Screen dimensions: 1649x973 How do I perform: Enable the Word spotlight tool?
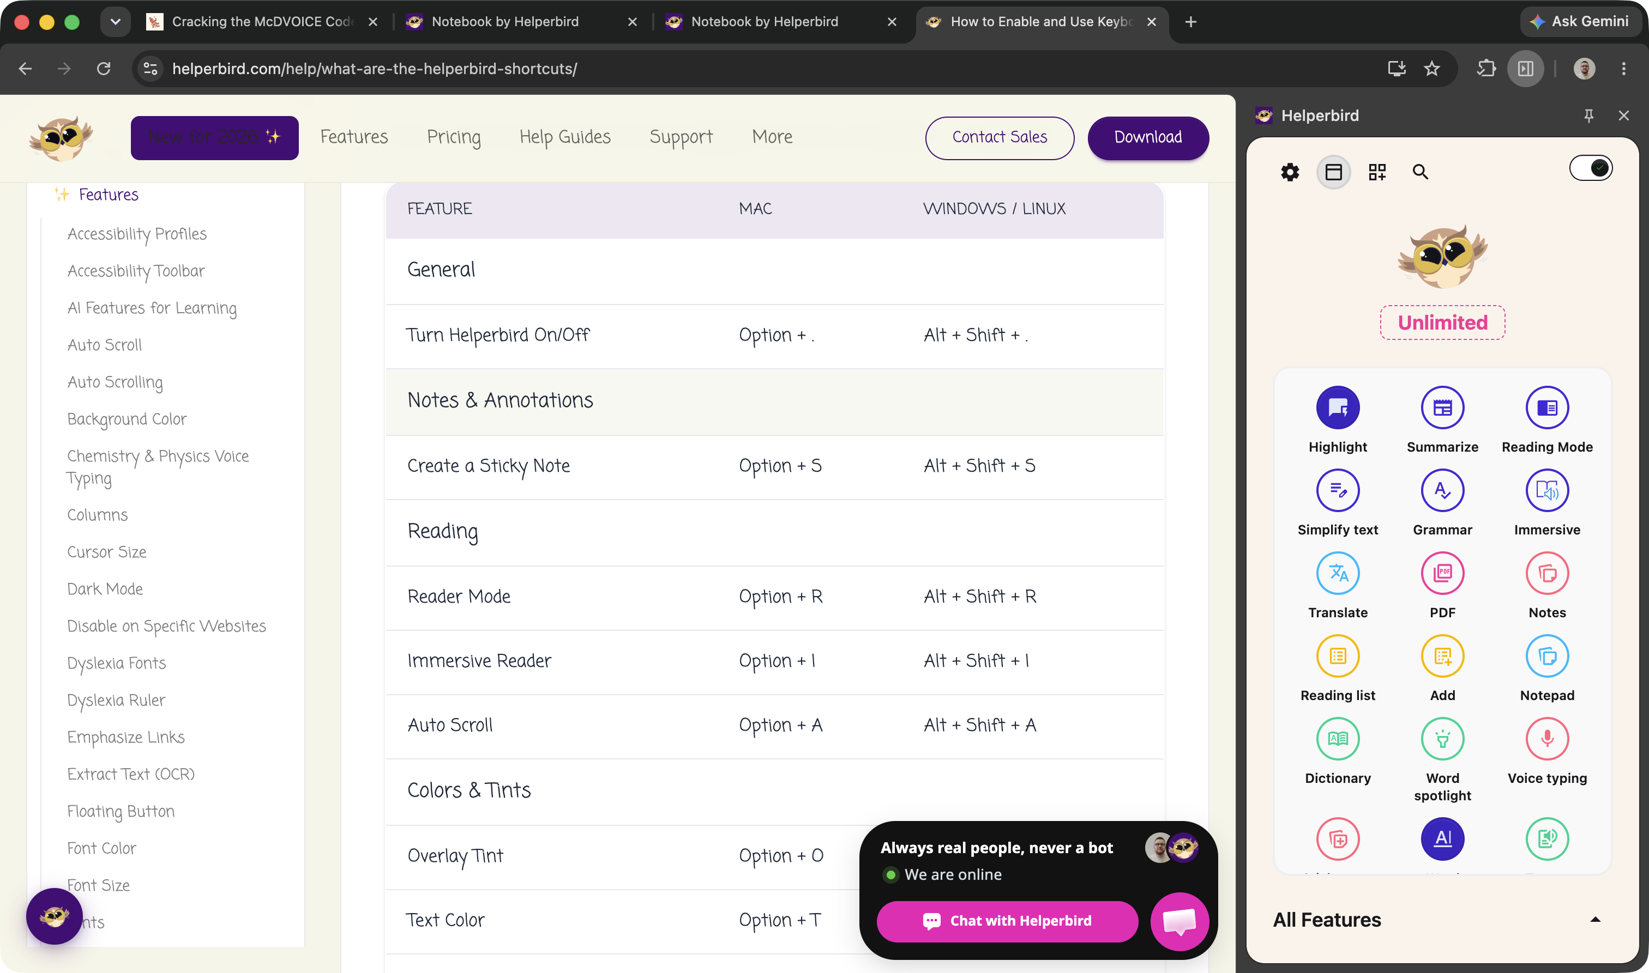[1442, 739]
